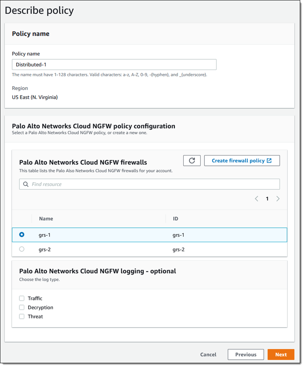Screen dimensions: 304x367
Task: Enable Traffic logging checkbox
Action: 22,299
